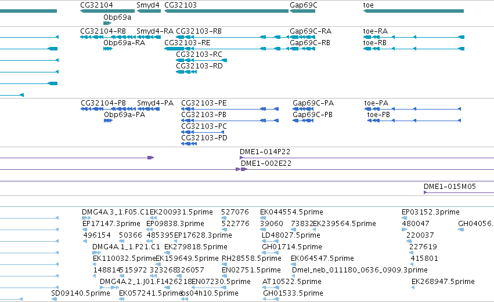The image size is (494, 302).
Task: Click the CG32103-PE protein label
Action: tap(204, 103)
